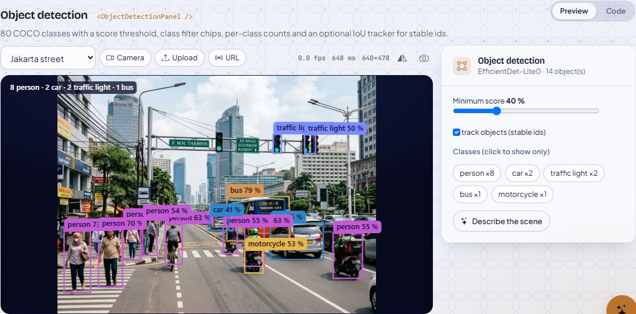Screen dimensions: 636x314
Task: Take a snapshot with the camera icon
Action: 424,58
